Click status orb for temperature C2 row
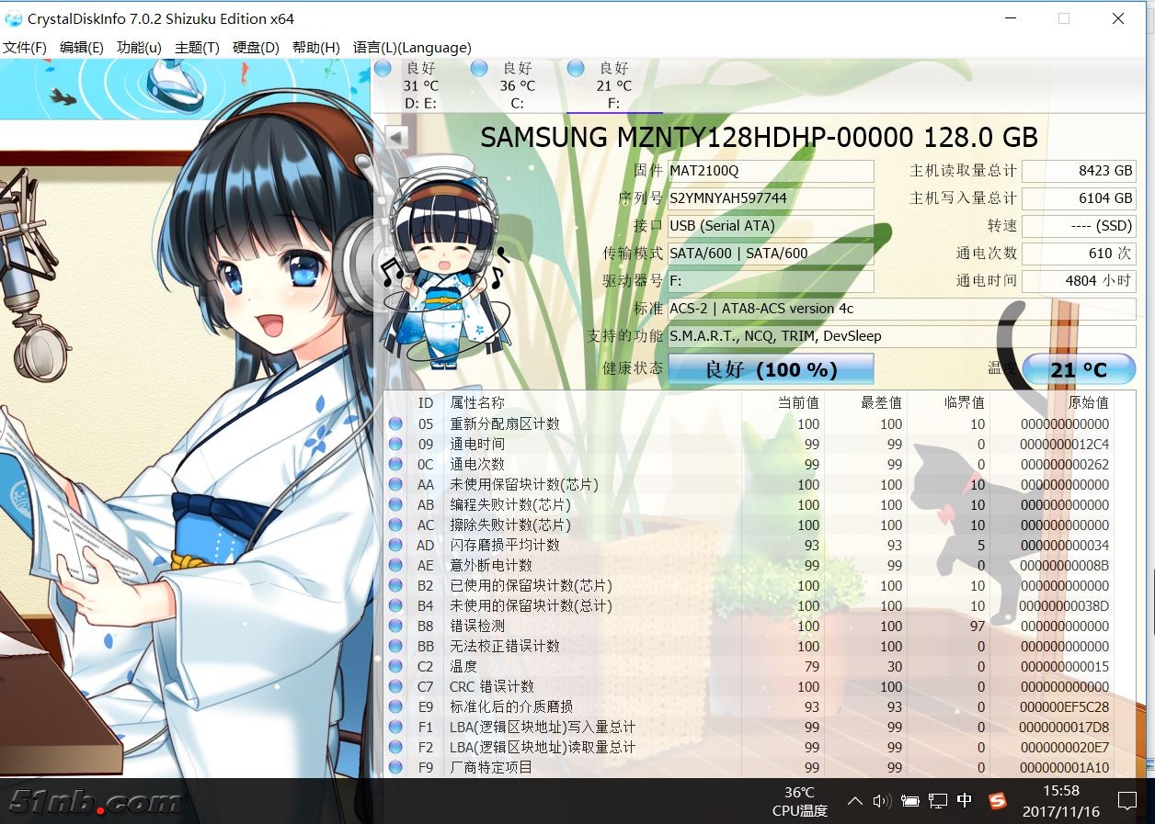This screenshot has height=824, width=1155. click(x=395, y=666)
